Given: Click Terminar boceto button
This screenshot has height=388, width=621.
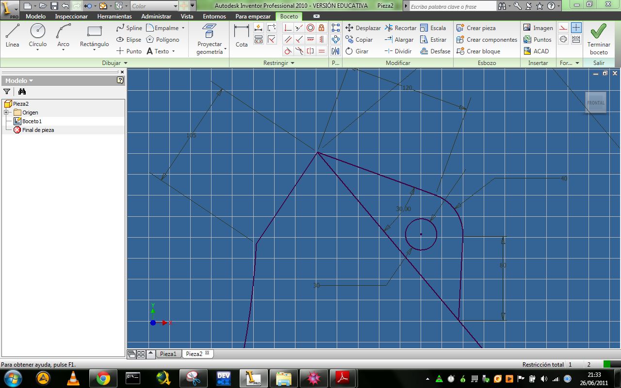Looking at the screenshot, I should pyautogui.click(x=599, y=39).
